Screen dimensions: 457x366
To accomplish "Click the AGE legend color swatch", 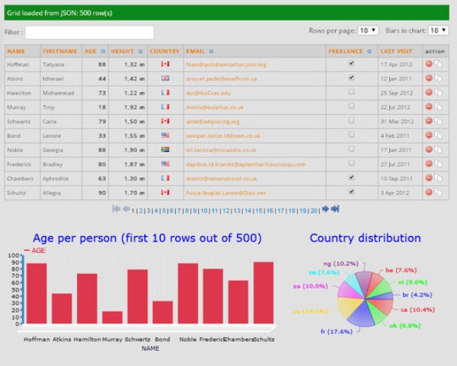I will click(27, 250).
